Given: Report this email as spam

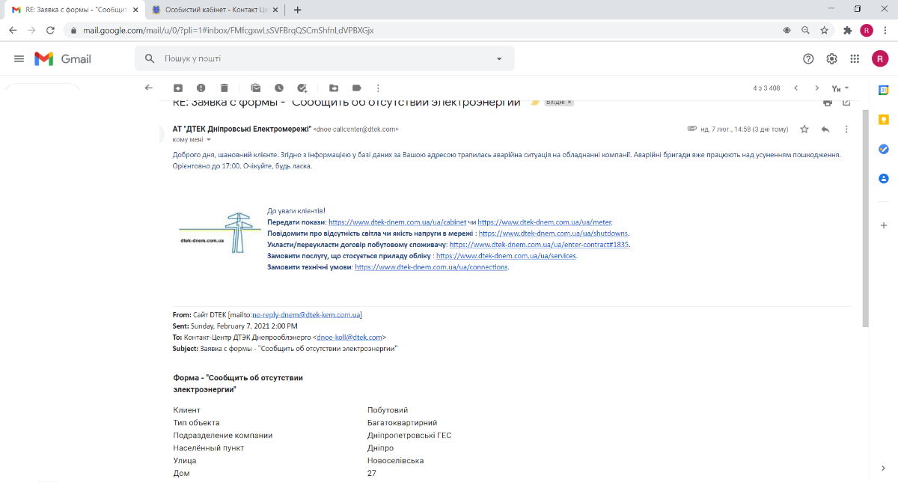Looking at the screenshot, I should click(x=201, y=88).
